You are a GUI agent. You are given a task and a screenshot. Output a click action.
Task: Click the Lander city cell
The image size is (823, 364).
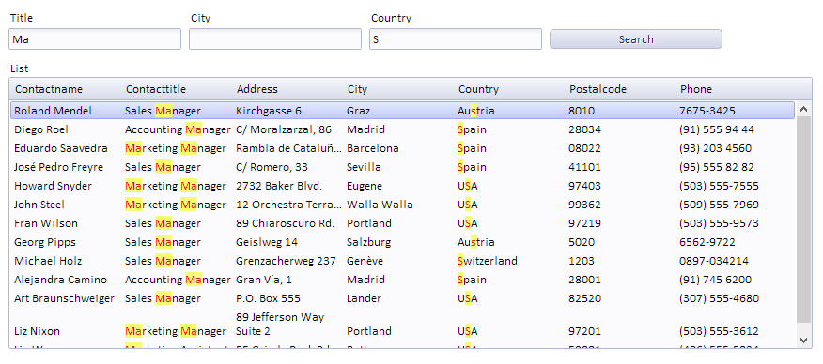(364, 298)
